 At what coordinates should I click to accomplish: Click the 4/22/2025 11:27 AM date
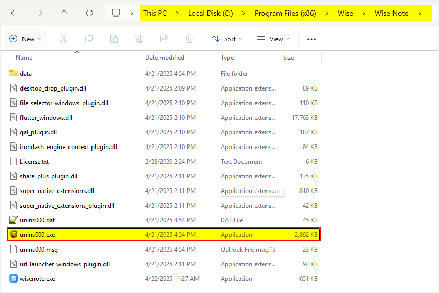172,279
